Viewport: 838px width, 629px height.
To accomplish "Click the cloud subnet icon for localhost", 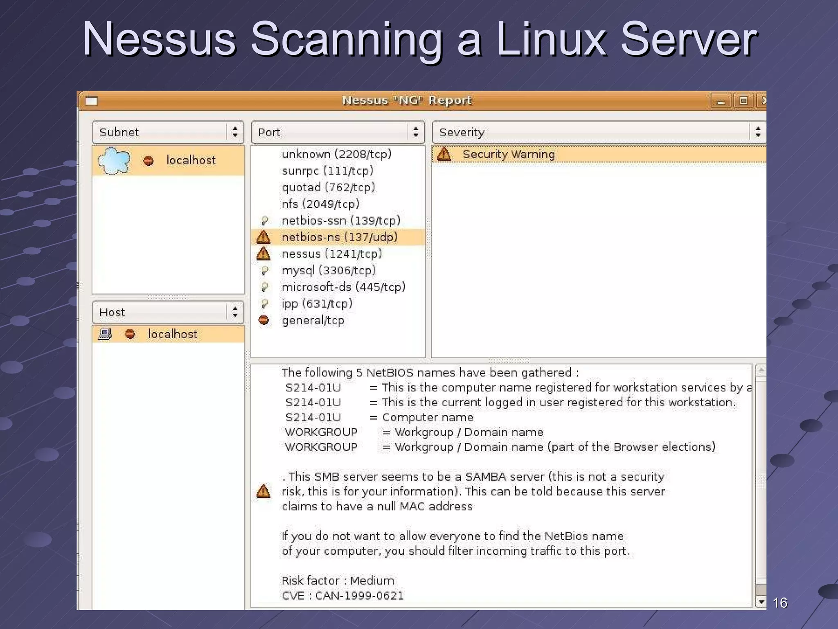I will (x=114, y=161).
